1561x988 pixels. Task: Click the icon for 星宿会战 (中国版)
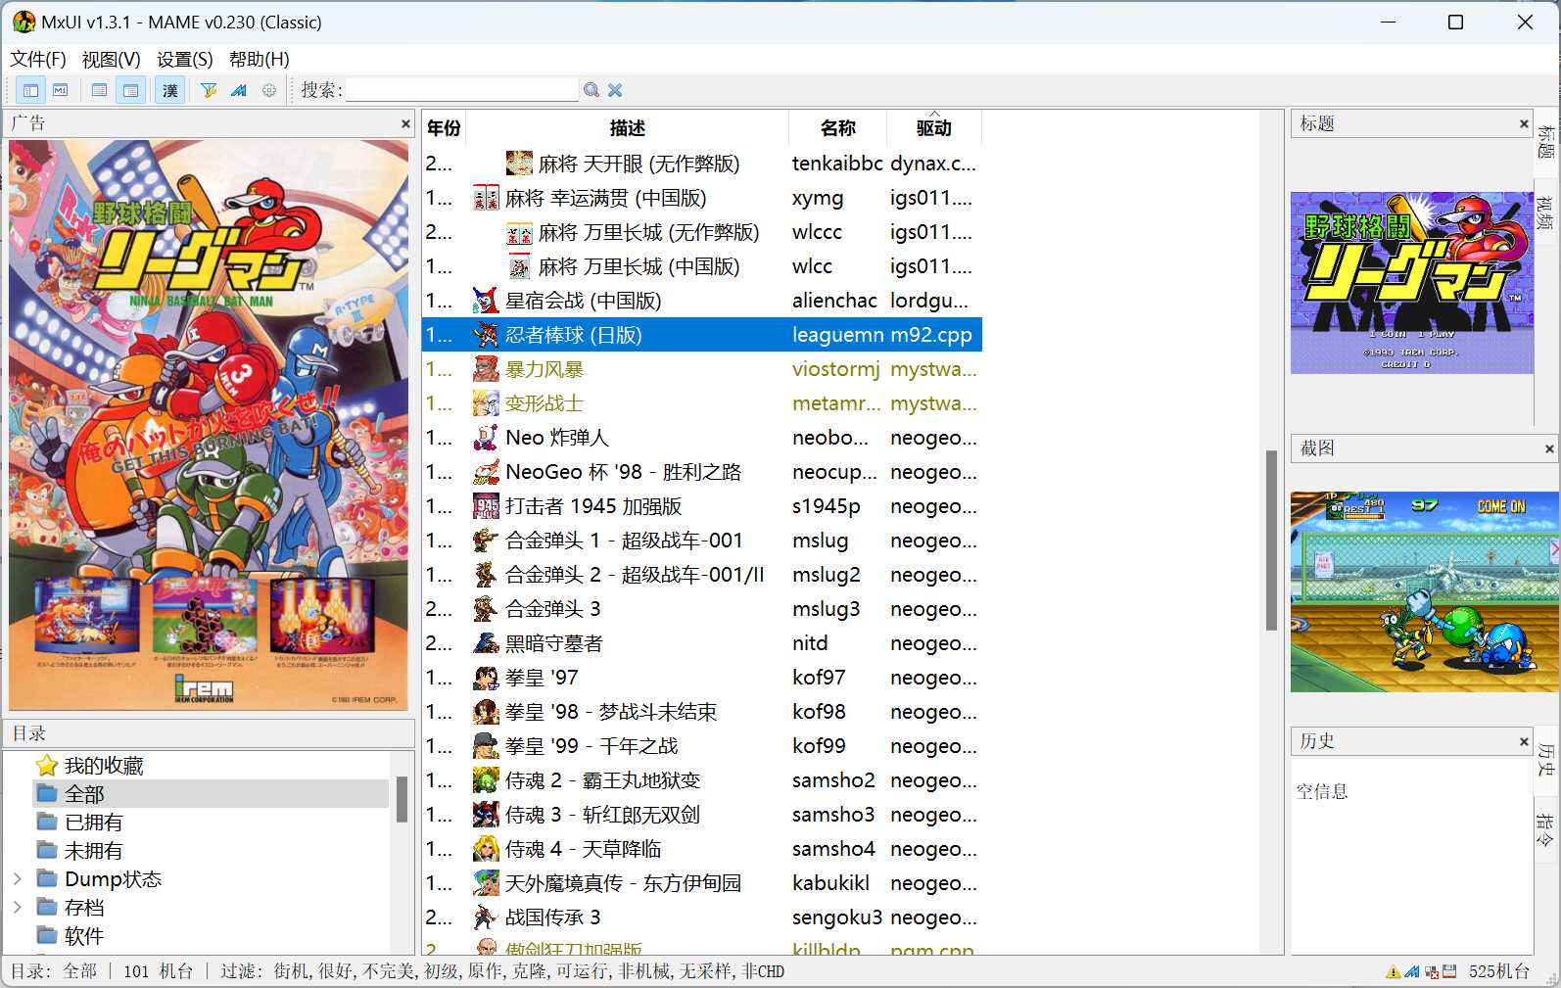pyautogui.click(x=486, y=301)
